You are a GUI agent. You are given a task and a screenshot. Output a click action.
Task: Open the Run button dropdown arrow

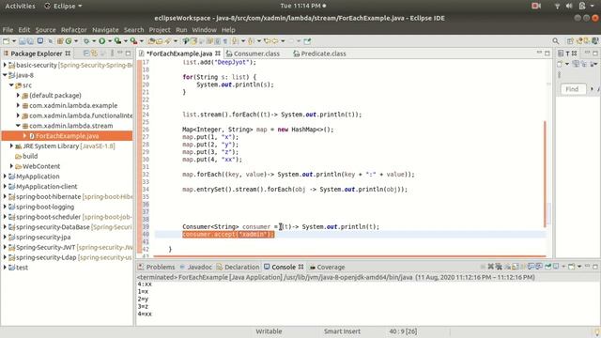pos(109,40)
